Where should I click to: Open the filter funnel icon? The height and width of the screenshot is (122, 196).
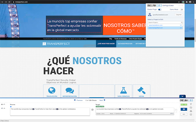click(x=191, y=104)
